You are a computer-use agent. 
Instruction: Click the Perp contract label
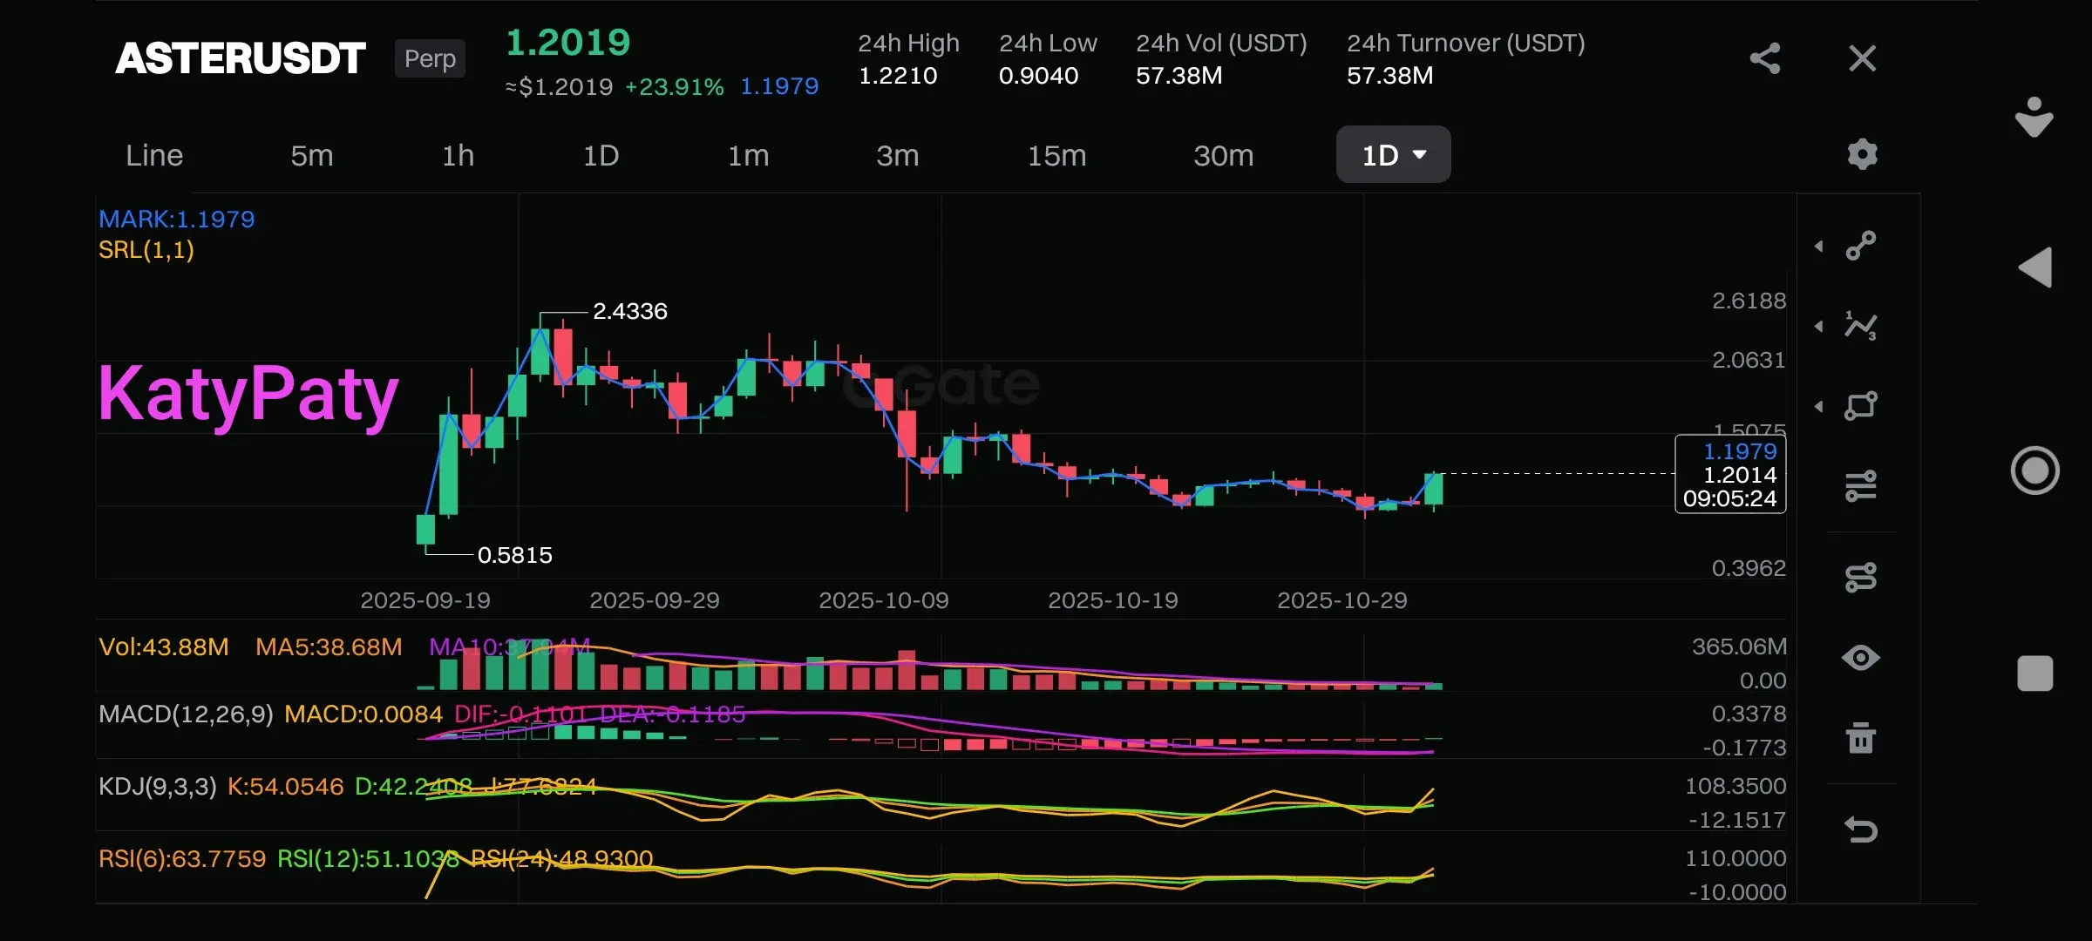click(x=430, y=58)
